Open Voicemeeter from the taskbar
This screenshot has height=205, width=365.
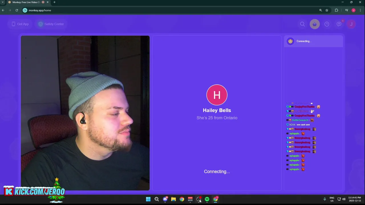190,199
